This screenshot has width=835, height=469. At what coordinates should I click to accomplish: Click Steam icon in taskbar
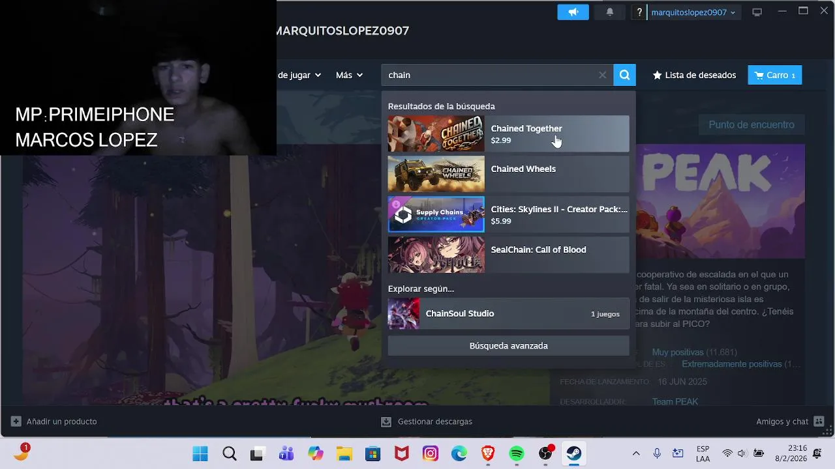click(574, 453)
